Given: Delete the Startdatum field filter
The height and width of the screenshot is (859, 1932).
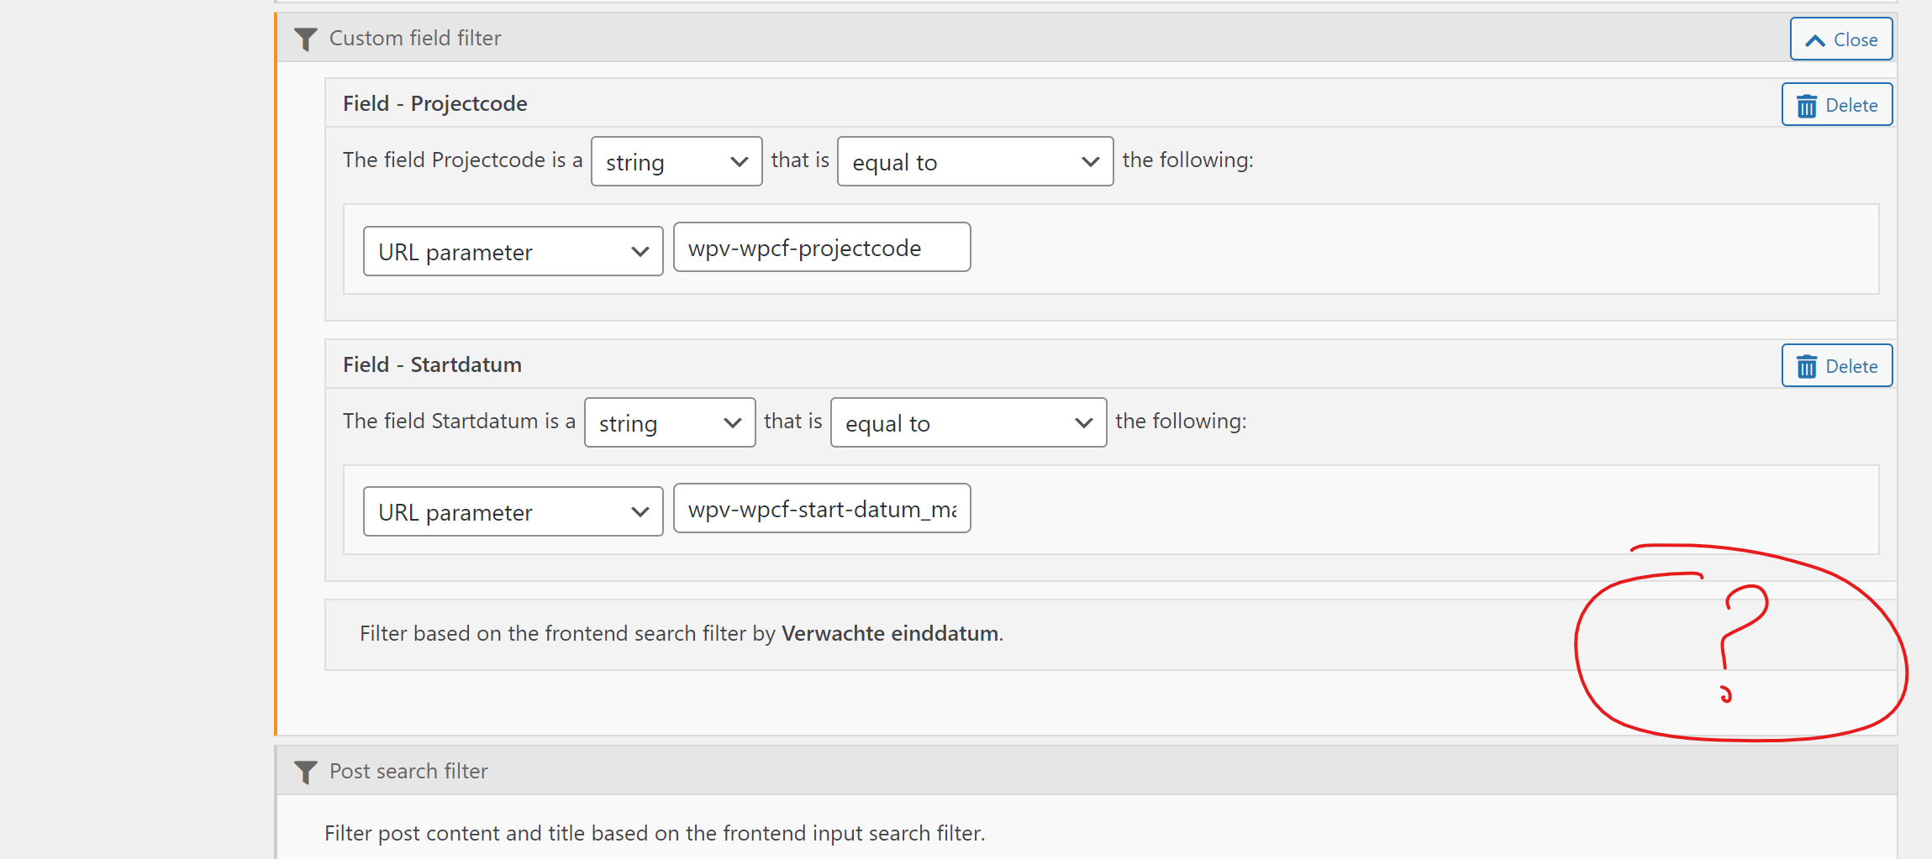Looking at the screenshot, I should [x=1837, y=366].
